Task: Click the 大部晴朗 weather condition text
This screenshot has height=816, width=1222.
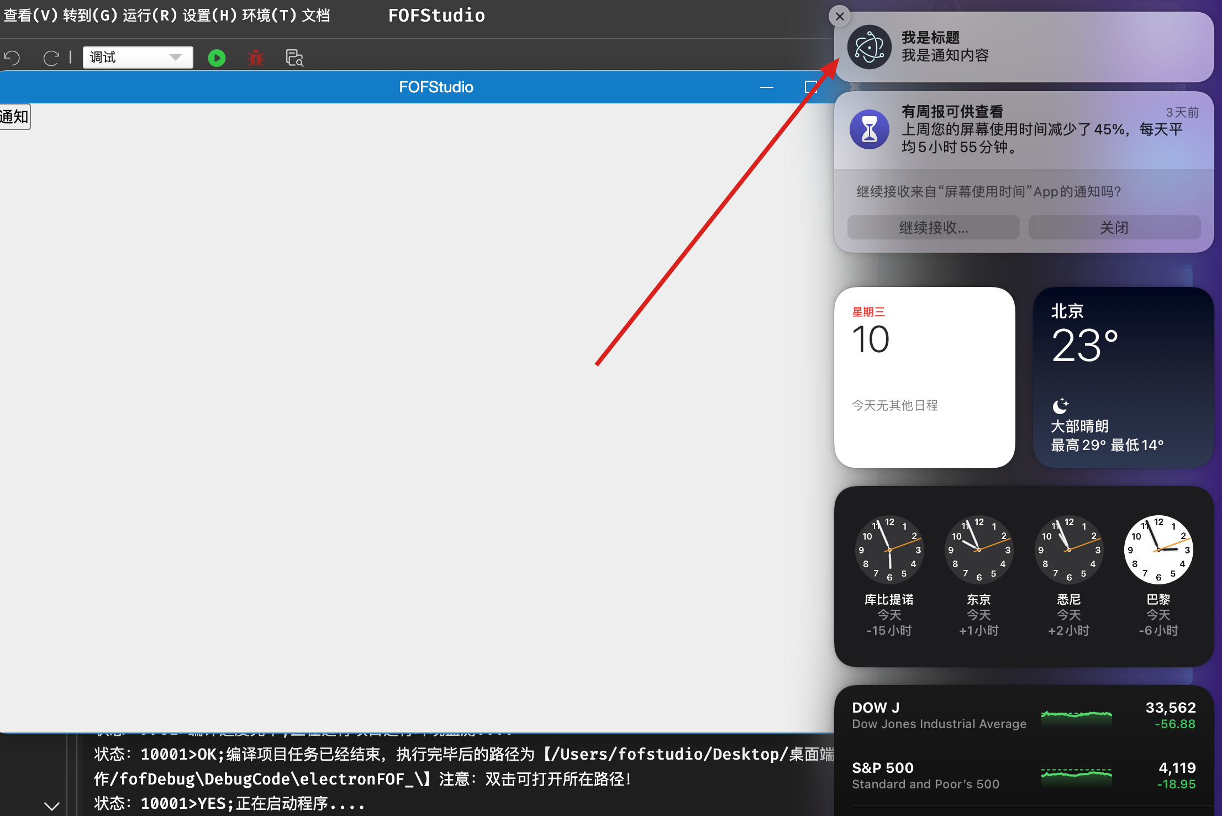Action: click(x=1079, y=426)
